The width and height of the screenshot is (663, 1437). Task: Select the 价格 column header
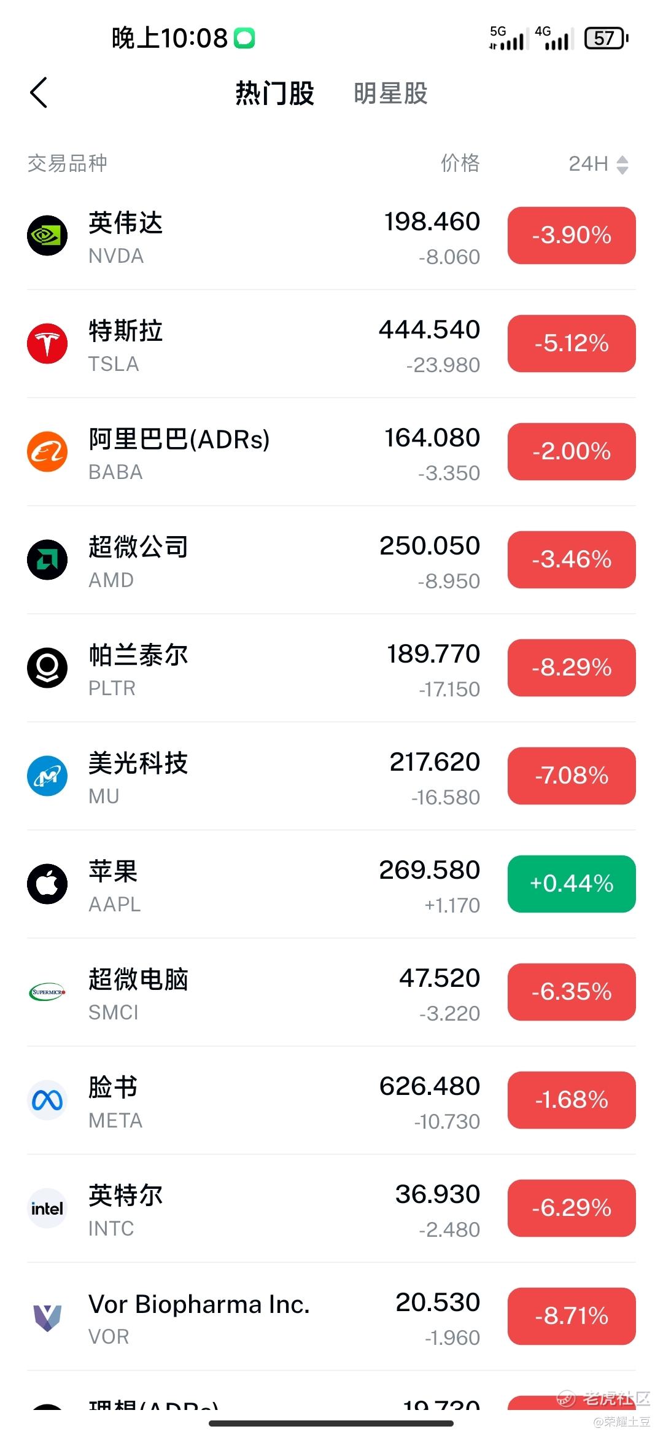coord(460,163)
